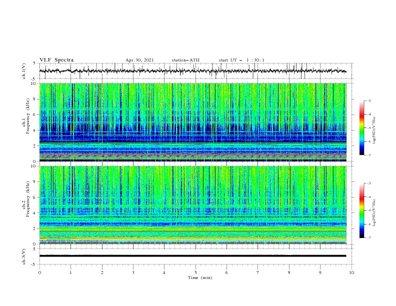
Task: Click the '-7' tick on the ch.2 colorbar
Action: [368, 238]
